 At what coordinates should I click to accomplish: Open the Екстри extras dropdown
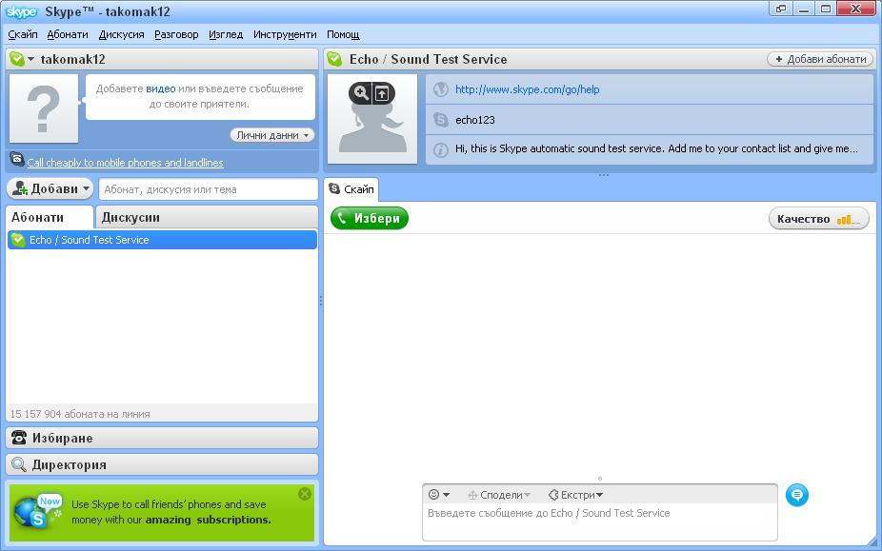click(x=575, y=495)
